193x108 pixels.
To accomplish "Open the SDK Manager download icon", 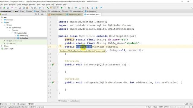I will tap(96, 8).
